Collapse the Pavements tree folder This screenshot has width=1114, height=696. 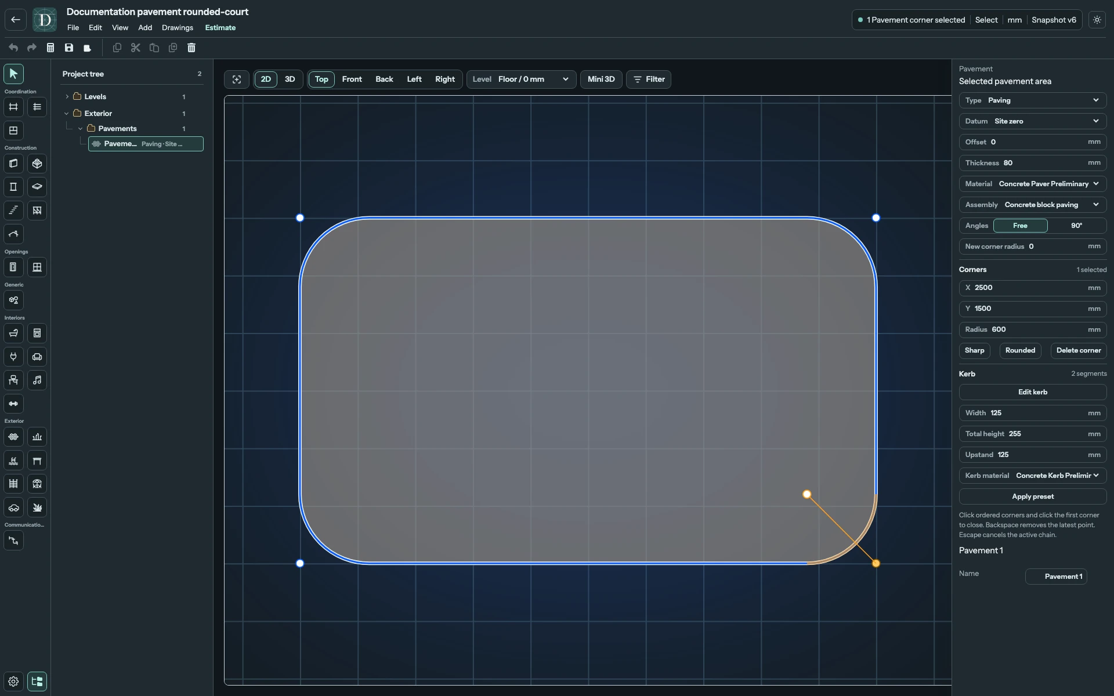(x=81, y=129)
